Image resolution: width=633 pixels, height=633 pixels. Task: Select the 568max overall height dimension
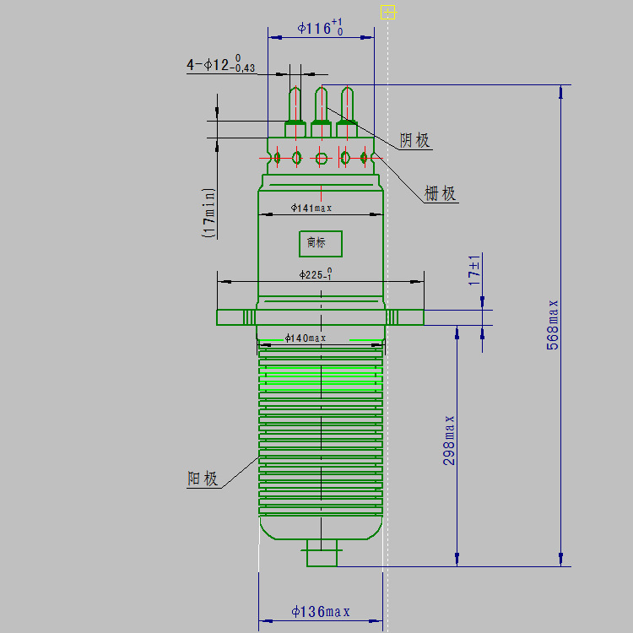552,325
